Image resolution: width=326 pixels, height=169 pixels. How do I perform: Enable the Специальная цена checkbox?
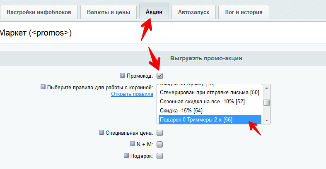pyautogui.click(x=160, y=133)
